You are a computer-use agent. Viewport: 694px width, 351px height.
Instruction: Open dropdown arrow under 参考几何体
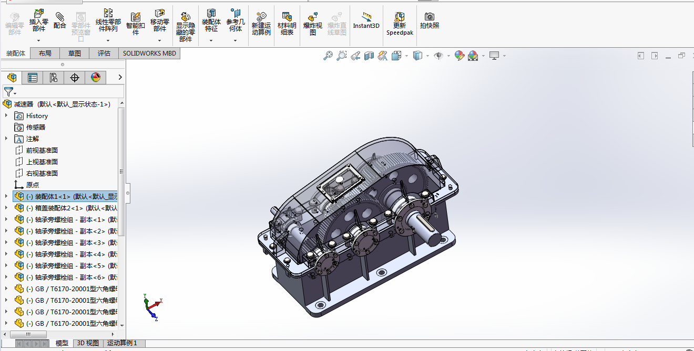tap(236, 40)
